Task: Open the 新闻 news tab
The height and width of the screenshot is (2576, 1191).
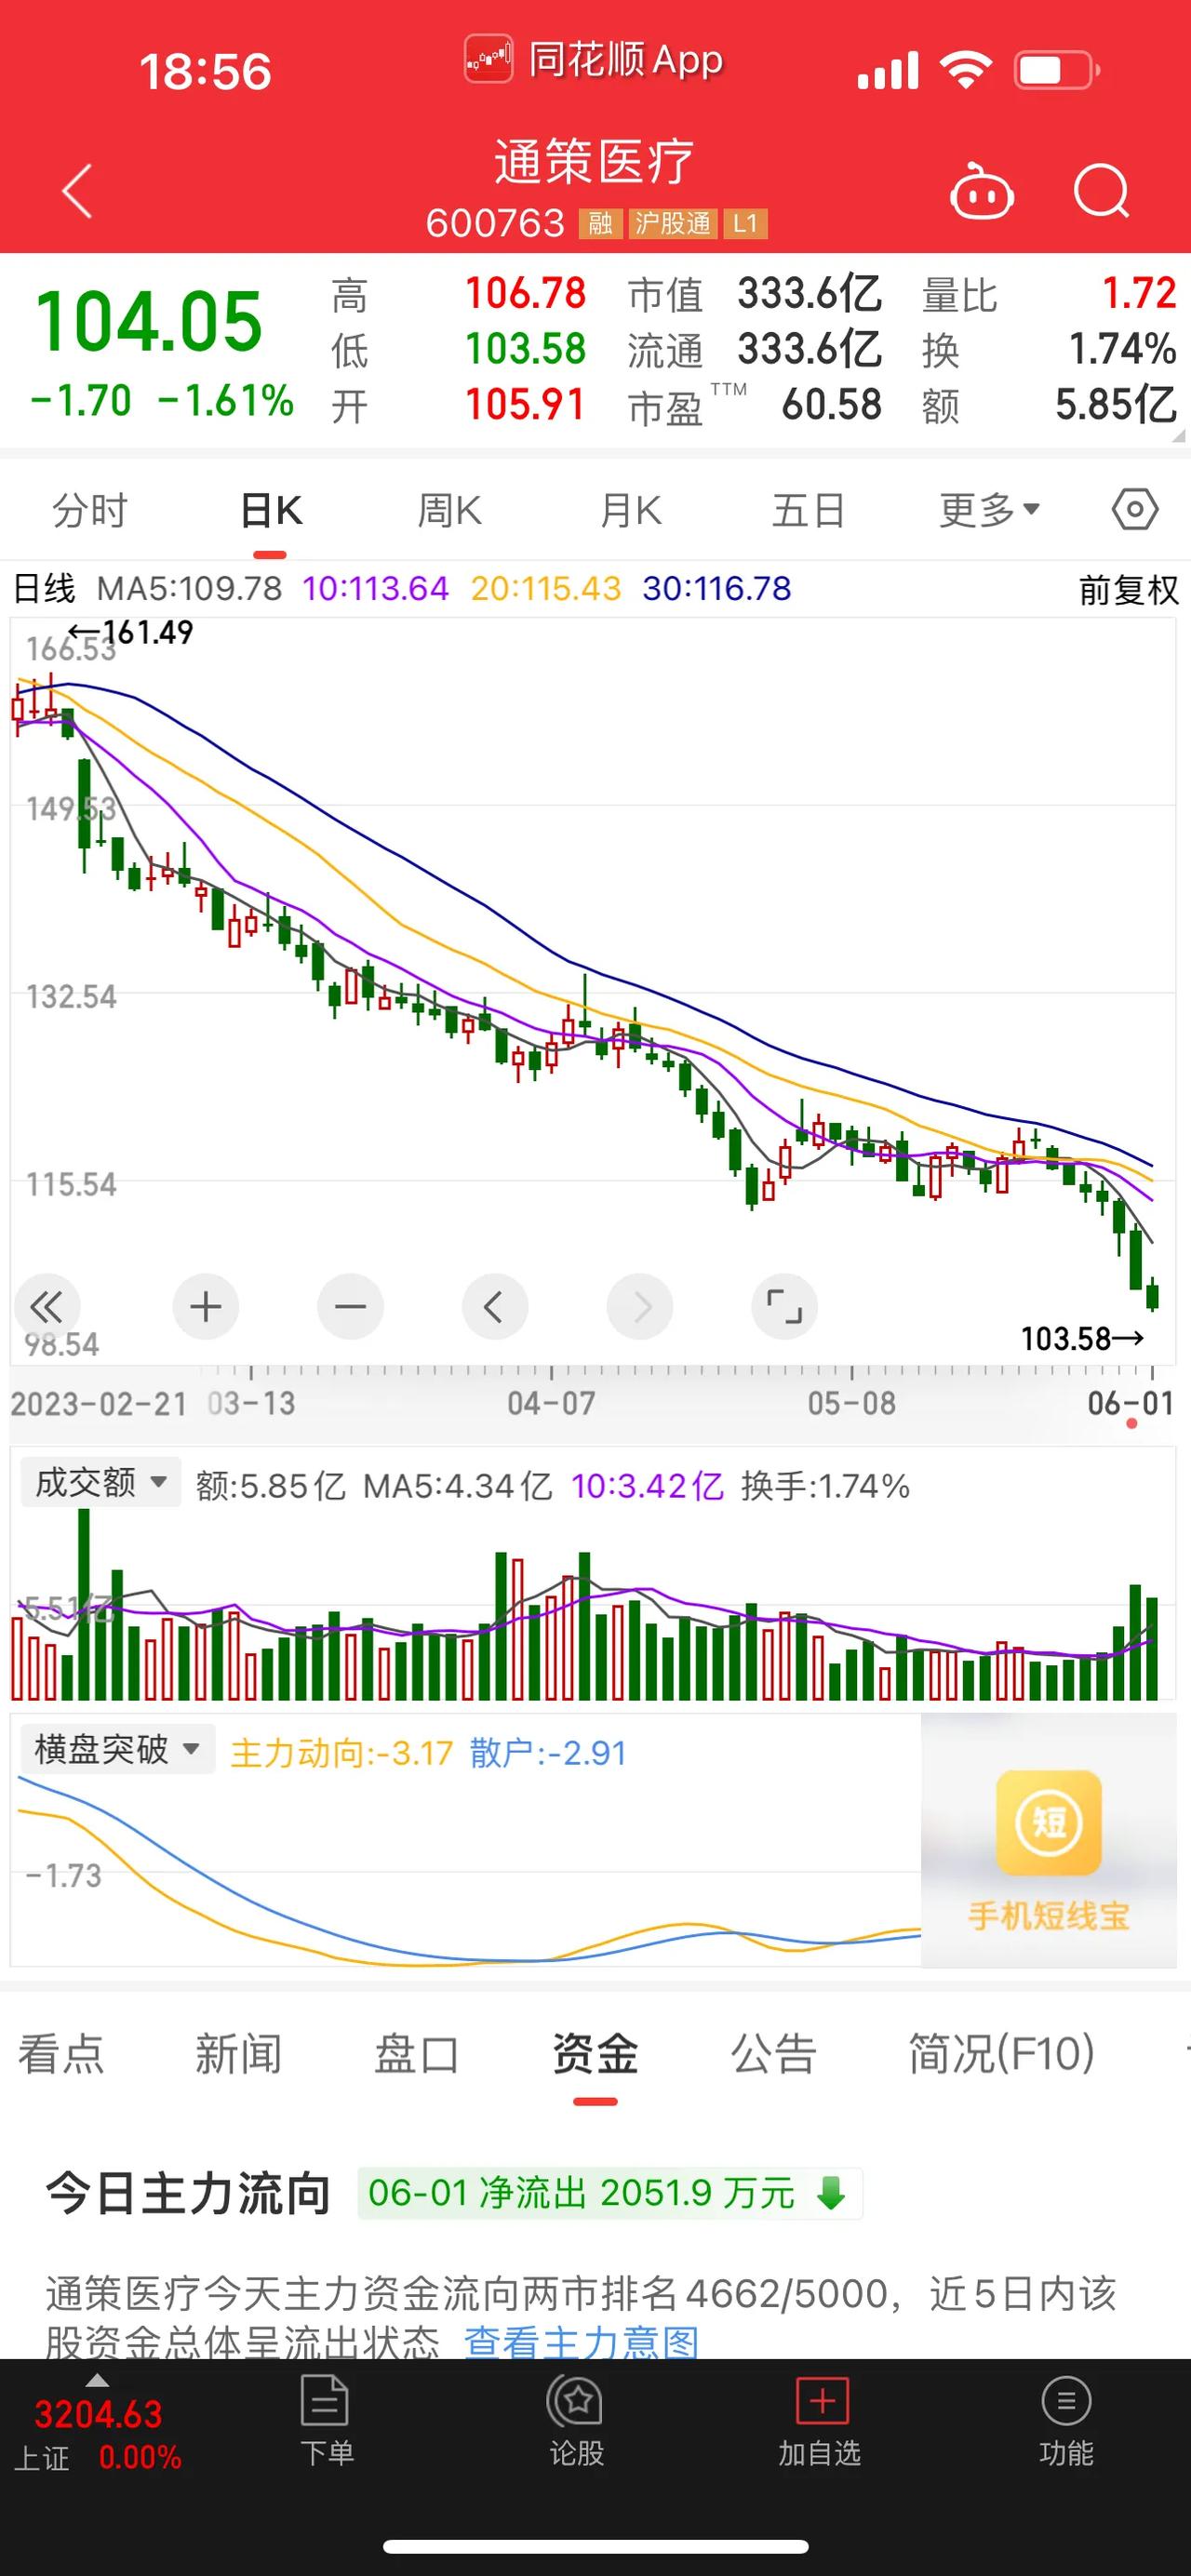Action: click(238, 2054)
